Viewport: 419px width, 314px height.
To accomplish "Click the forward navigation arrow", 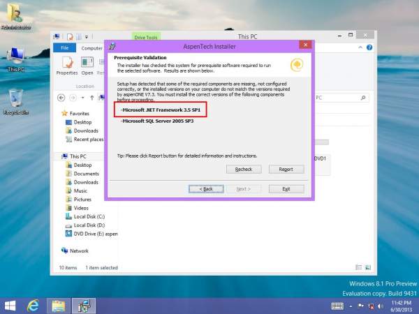I will coord(73,98).
